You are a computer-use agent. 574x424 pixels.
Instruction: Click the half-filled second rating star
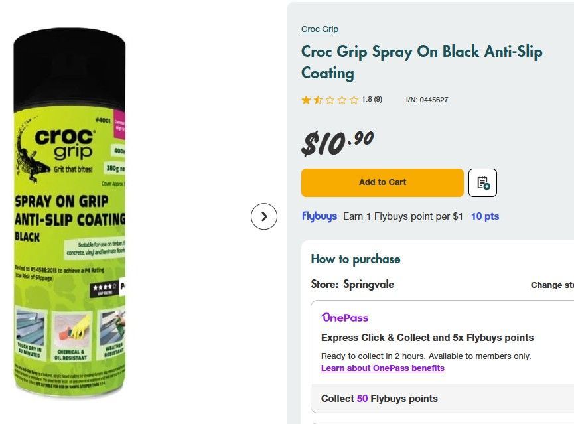[x=318, y=100]
